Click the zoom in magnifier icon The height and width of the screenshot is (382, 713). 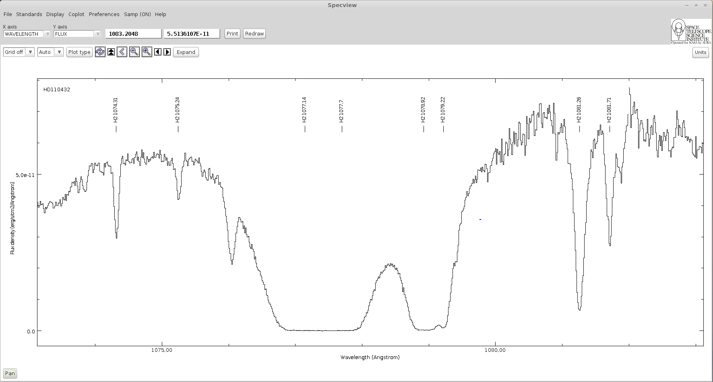click(147, 52)
